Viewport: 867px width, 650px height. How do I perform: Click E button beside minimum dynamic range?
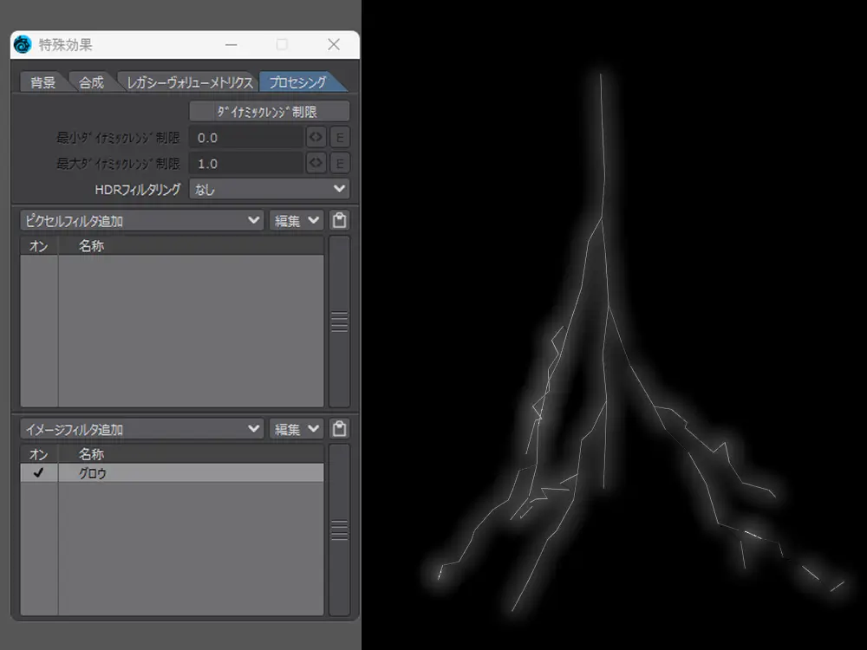(340, 138)
